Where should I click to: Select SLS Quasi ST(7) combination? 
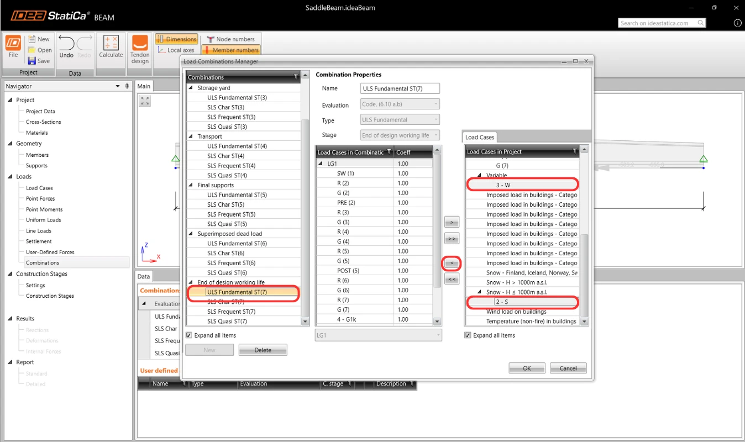[227, 322]
